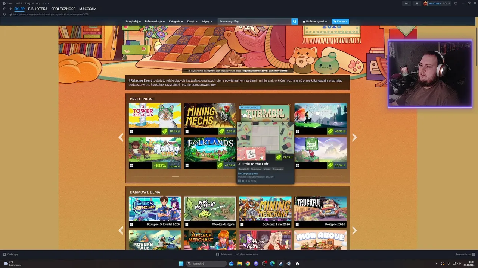This screenshot has height=268, width=478.
Task: Open Steam announcements megaphone icon
Action: click(407, 3)
